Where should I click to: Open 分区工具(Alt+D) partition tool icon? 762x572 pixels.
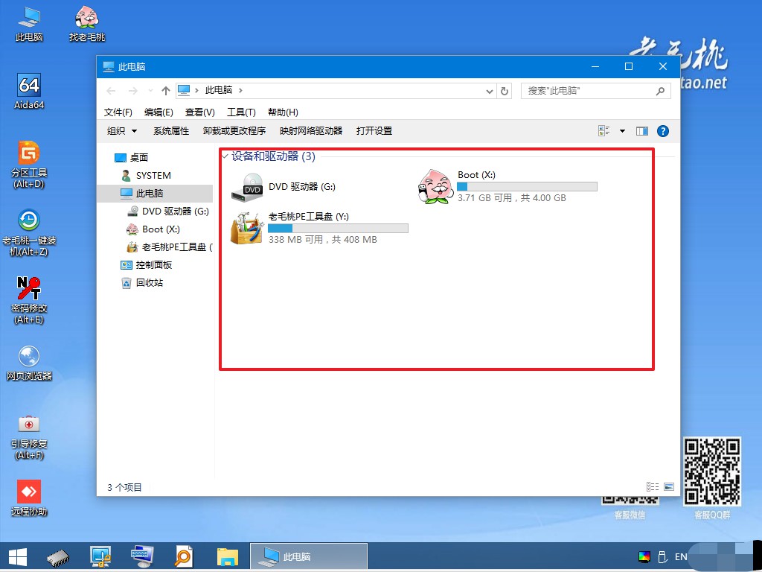tap(29, 165)
